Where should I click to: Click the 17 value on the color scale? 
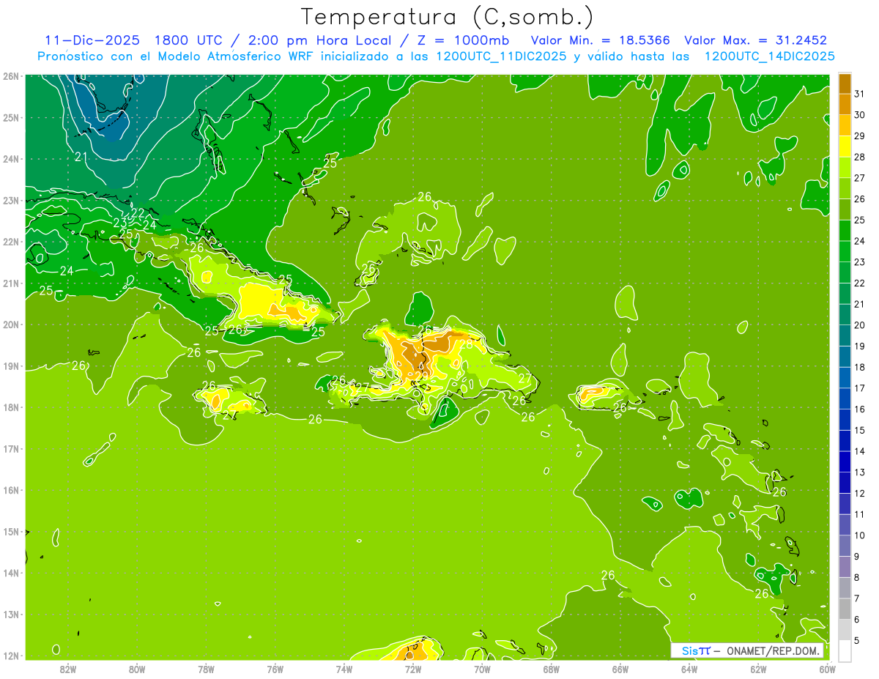click(859, 388)
